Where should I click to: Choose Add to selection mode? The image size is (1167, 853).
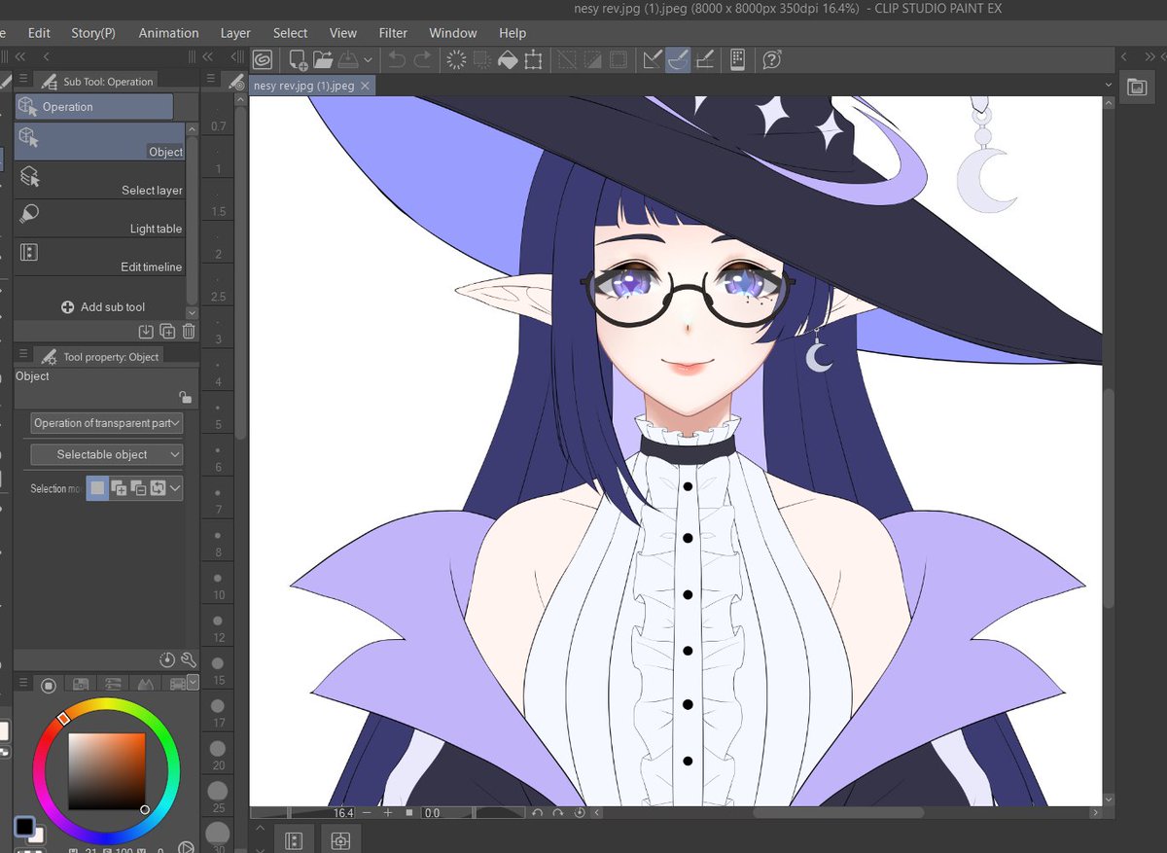(x=119, y=488)
